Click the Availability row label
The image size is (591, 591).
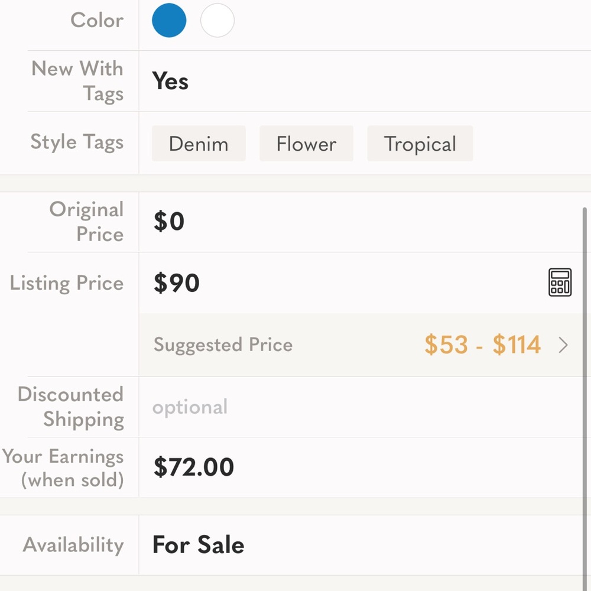(x=73, y=545)
